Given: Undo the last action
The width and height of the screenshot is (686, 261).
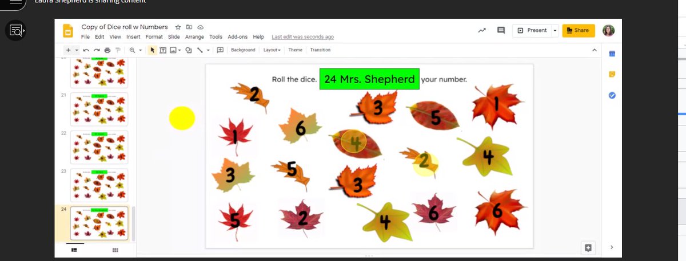Looking at the screenshot, I should point(86,50).
